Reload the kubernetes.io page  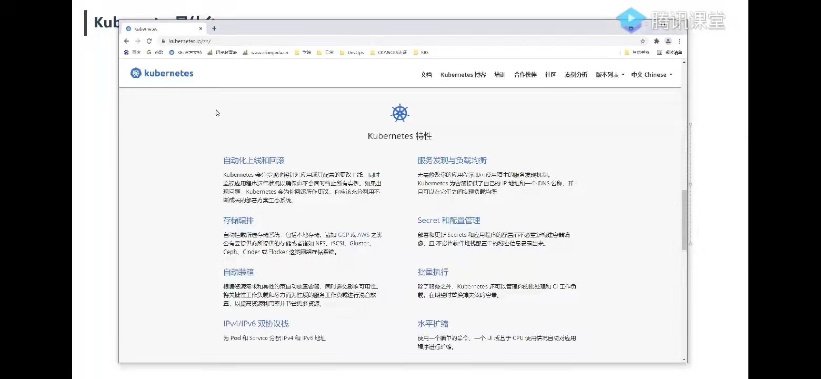149,41
